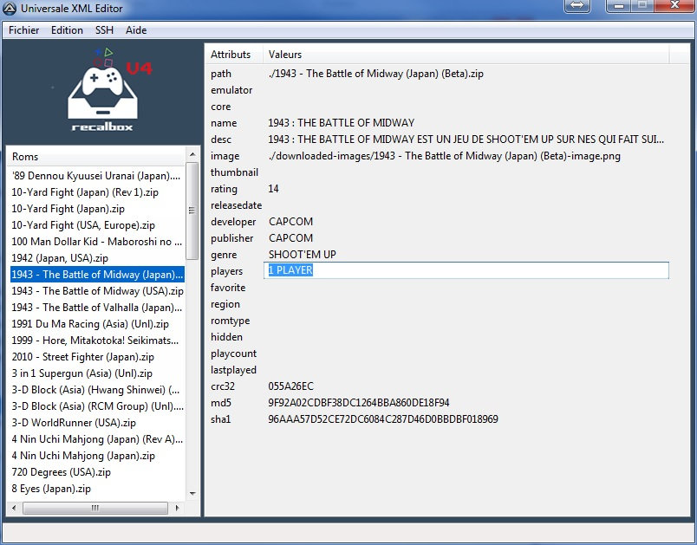Viewport: 697px width, 545px height.
Task: Select 100 Man Dollar Kid rom
Action: click(x=97, y=242)
